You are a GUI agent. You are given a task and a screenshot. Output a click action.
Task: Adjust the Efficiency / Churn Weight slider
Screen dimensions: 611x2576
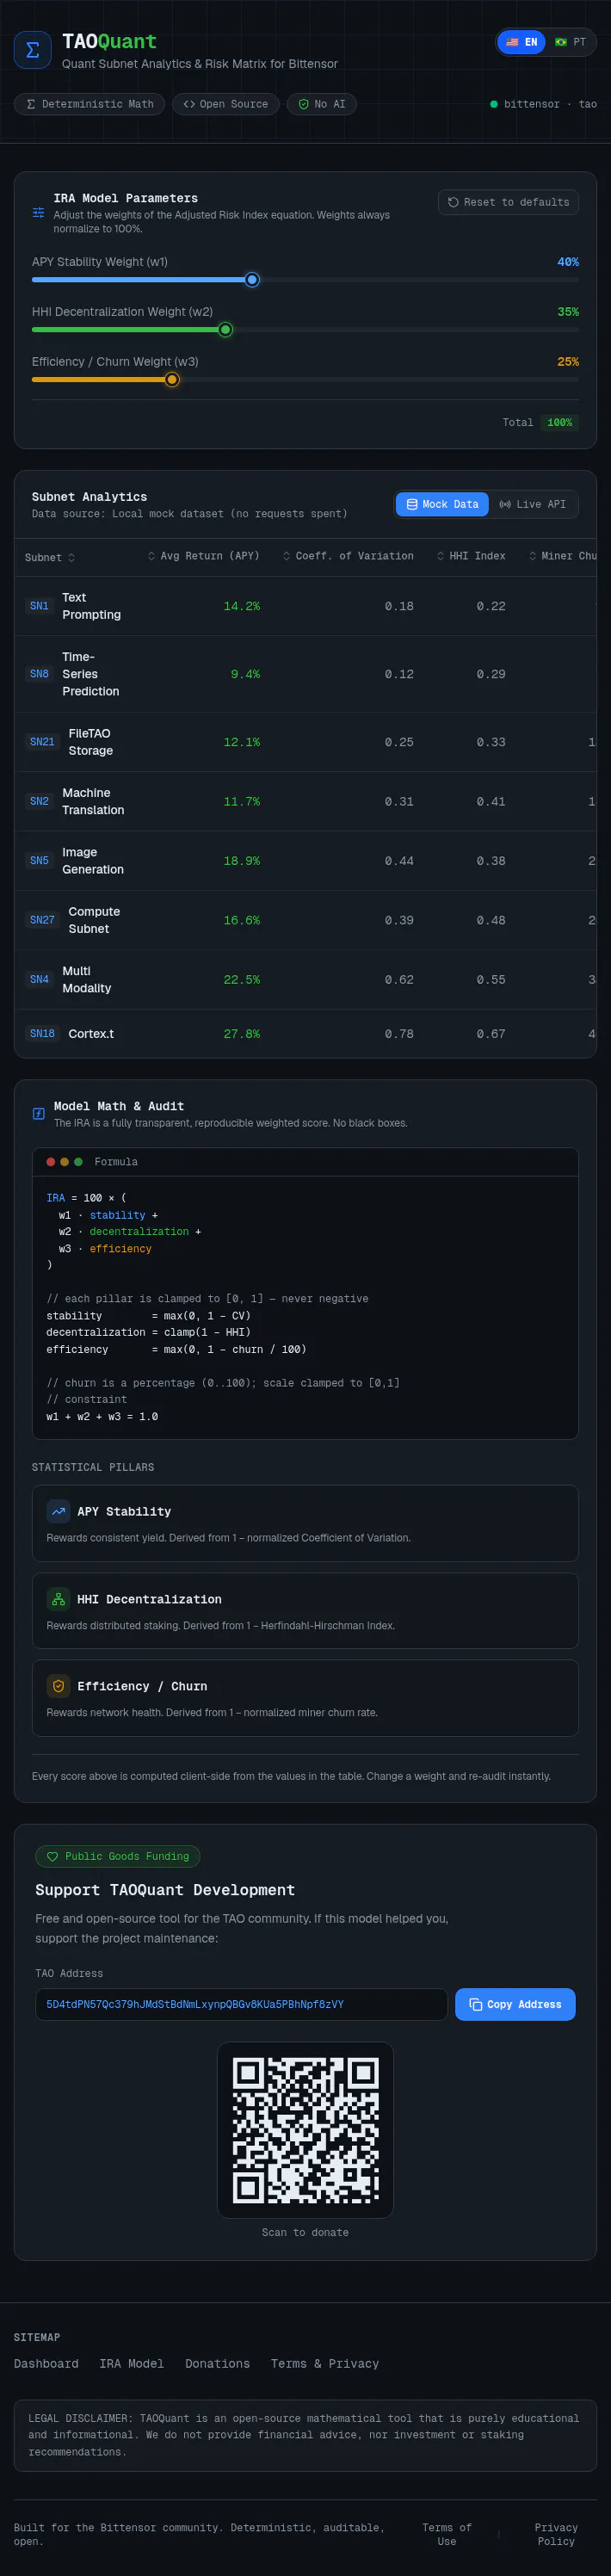pos(305,380)
